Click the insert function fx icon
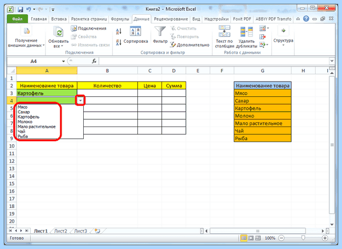Screen dimensions: 342x249 [94, 61]
